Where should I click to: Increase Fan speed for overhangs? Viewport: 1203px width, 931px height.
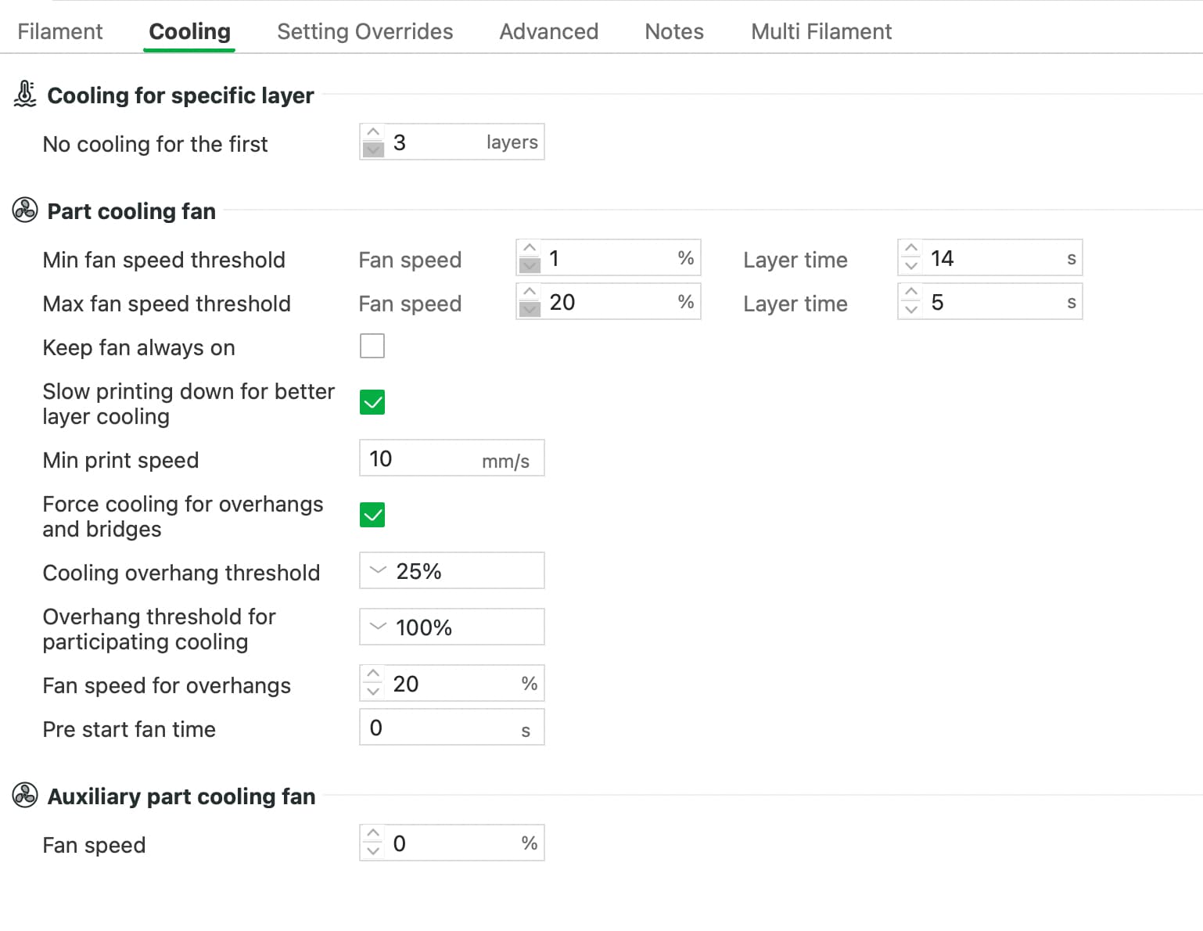pos(373,674)
